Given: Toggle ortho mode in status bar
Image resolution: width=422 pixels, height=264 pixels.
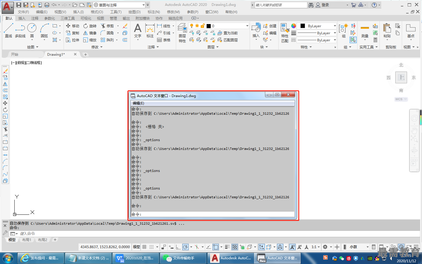Looking at the screenshot, I should (x=178, y=247).
